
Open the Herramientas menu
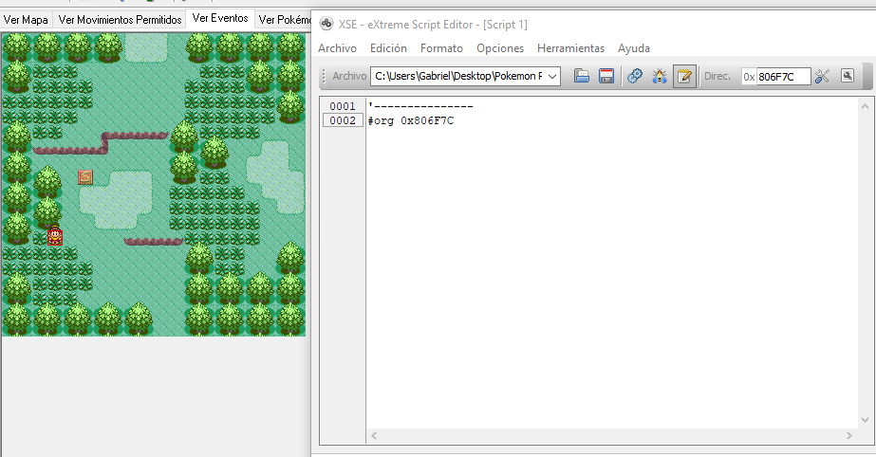tap(570, 47)
